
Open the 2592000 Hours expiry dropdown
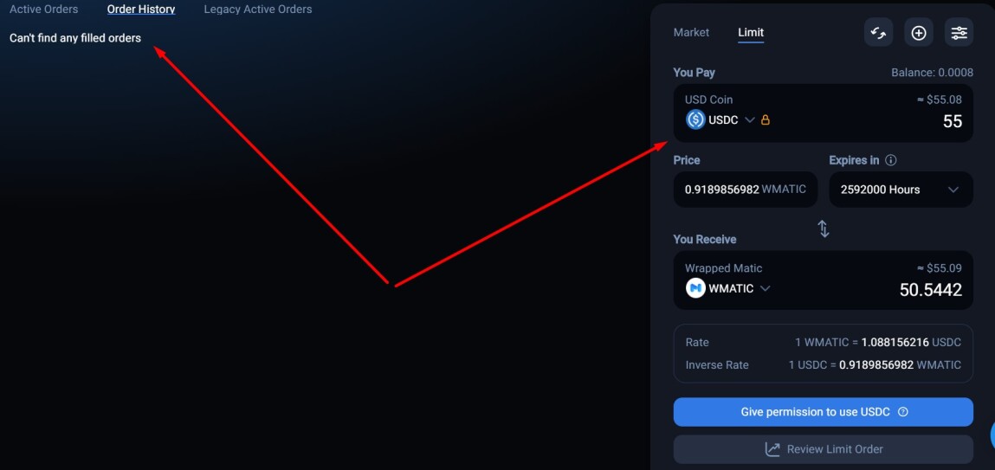[x=901, y=189]
